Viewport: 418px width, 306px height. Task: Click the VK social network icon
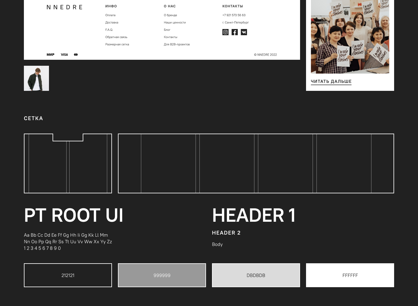[244, 32]
